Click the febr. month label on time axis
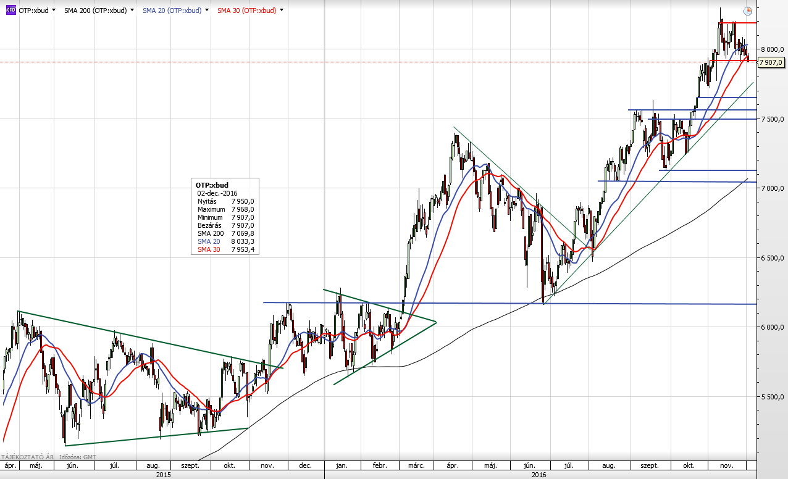Image resolution: width=788 pixels, height=479 pixels. click(x=380, y=465)
